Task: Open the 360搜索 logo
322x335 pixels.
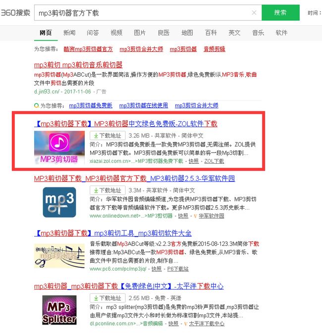Action: 15,13
